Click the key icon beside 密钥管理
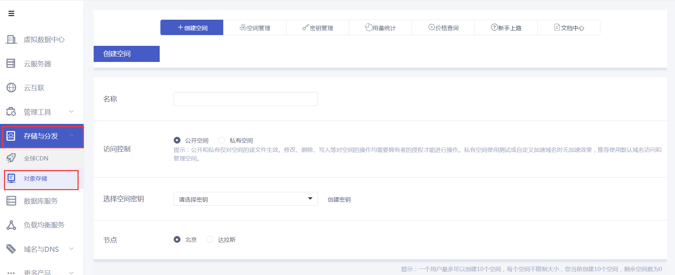Screen dimensions: 675x275 tap(306, 27)
